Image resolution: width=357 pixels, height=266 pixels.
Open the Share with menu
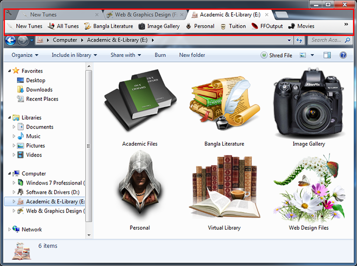pos(125,55)
